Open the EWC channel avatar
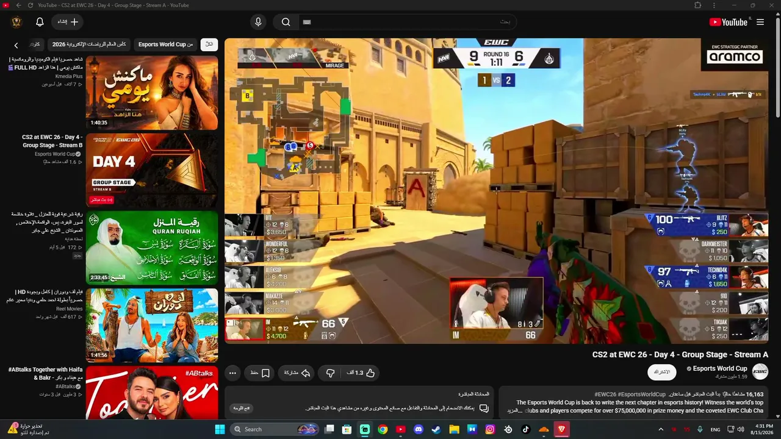This screenshot has height=439, width=781. click(760, 371)
